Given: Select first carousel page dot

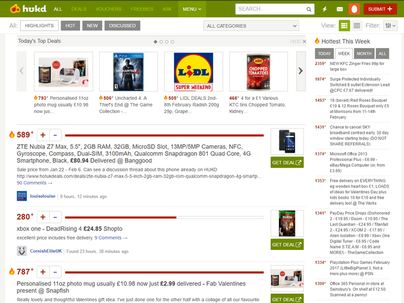Looking at the screenshot, I should click(x=155, y=42).
